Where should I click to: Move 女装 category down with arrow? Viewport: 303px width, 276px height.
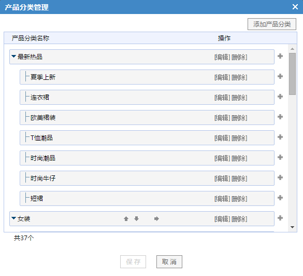coord(136,219)
